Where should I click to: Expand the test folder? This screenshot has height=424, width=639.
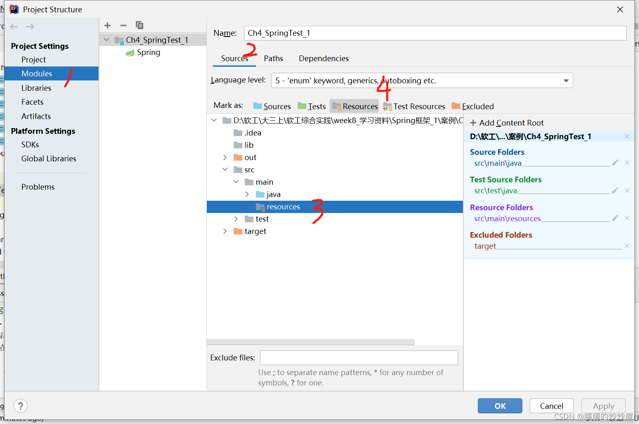[x=236, y=219]
